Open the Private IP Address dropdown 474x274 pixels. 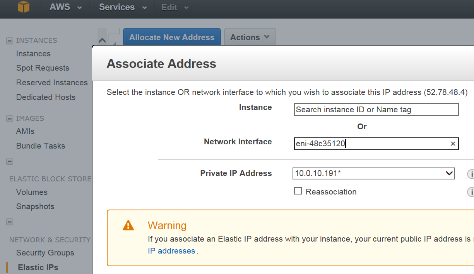click(374, 173)
